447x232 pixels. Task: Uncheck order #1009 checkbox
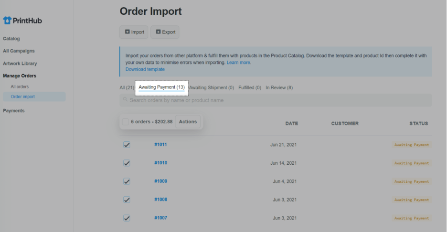[127, 181]
